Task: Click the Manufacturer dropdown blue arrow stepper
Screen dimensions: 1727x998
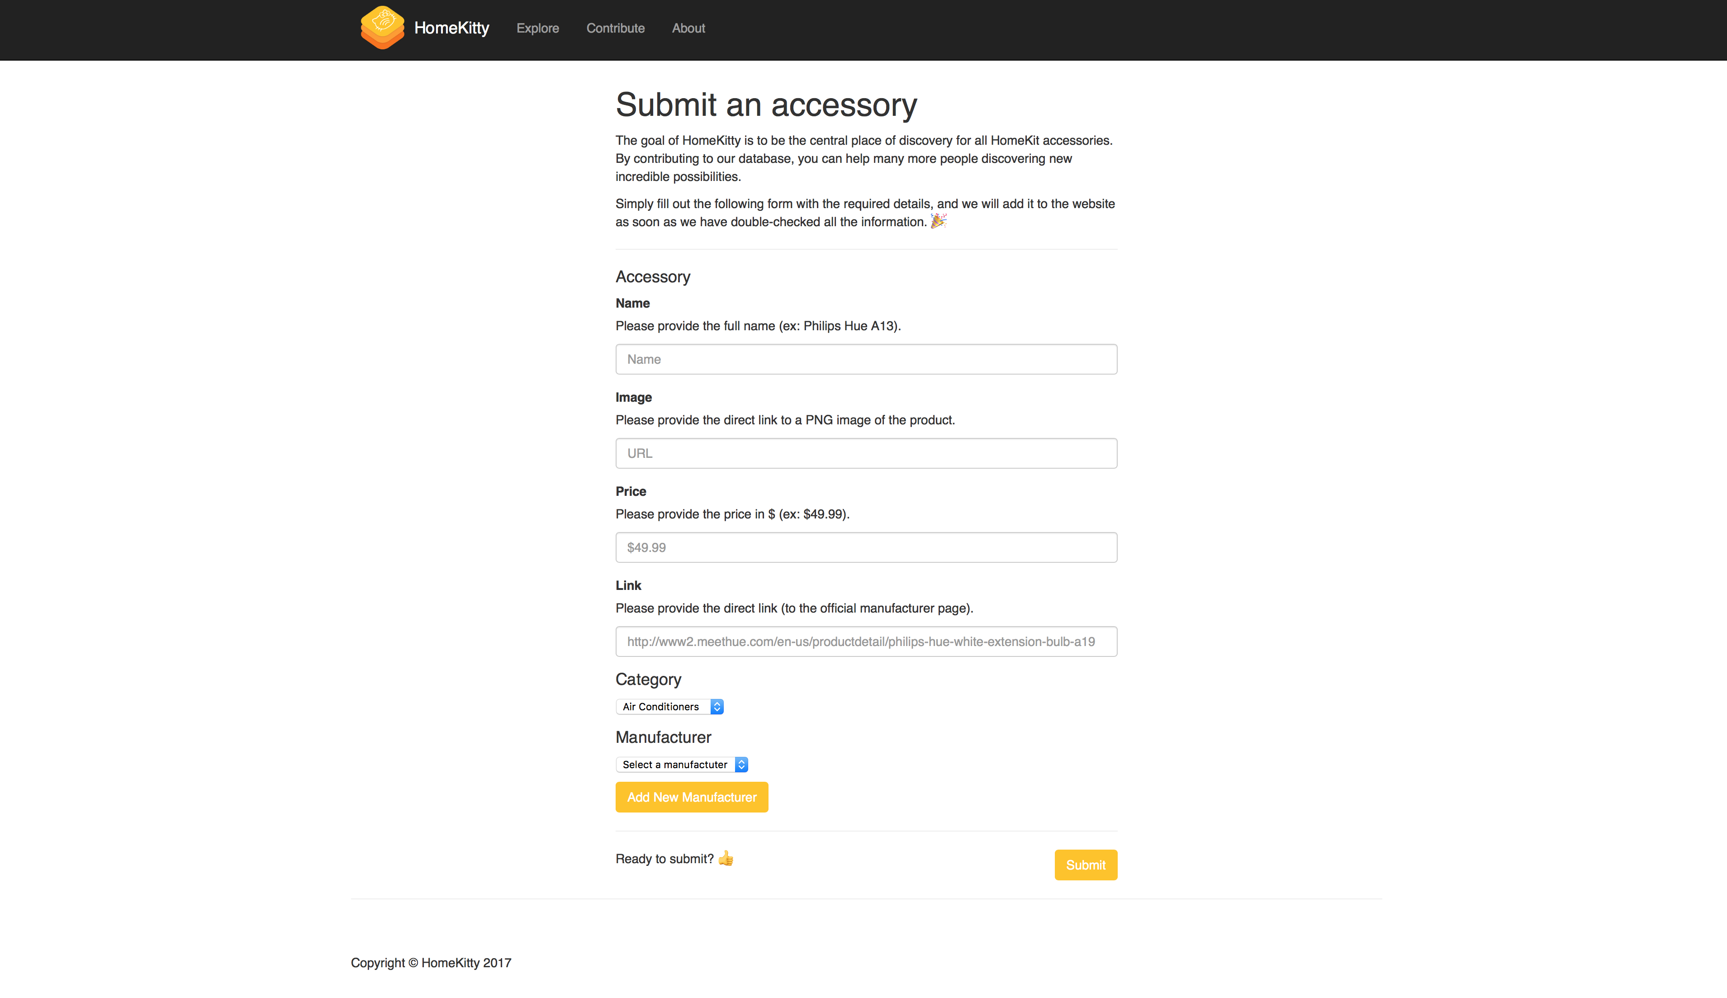Action: tap(741, 764)
